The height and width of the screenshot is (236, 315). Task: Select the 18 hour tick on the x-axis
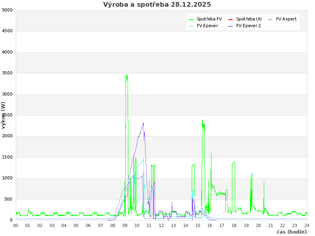click(x=234, y=225)
